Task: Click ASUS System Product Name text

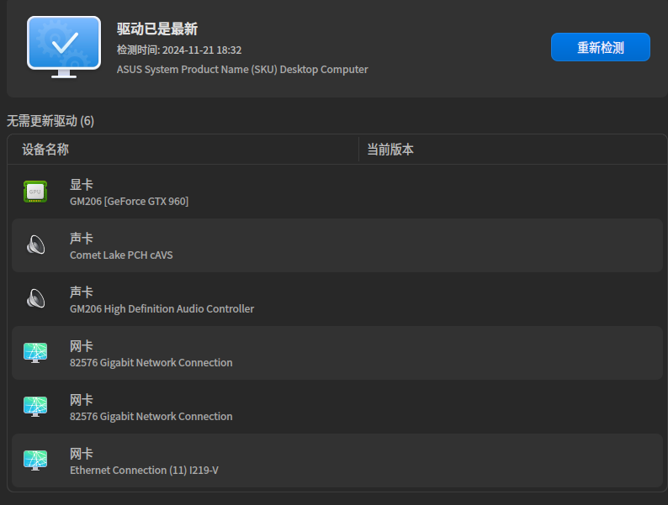Action: point(242,70)
